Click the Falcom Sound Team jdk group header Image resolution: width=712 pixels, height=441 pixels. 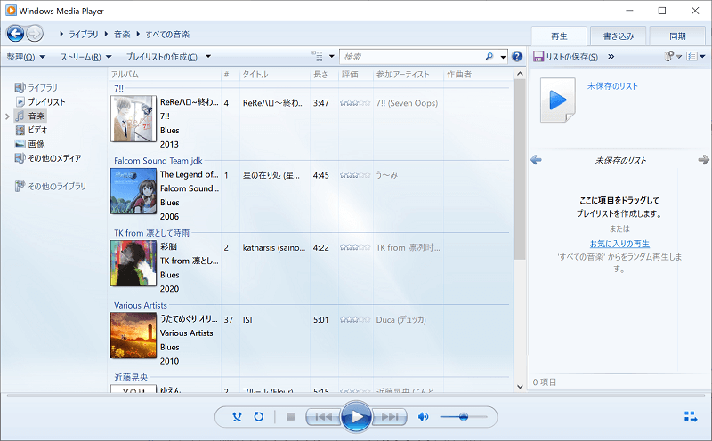pyautogui.click(x=158, y=161)
